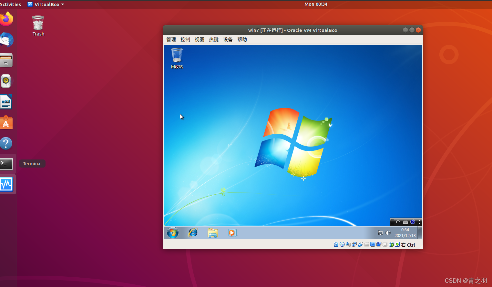
Task: Open Thunderbird from the dock
Action: coord(6,40)
